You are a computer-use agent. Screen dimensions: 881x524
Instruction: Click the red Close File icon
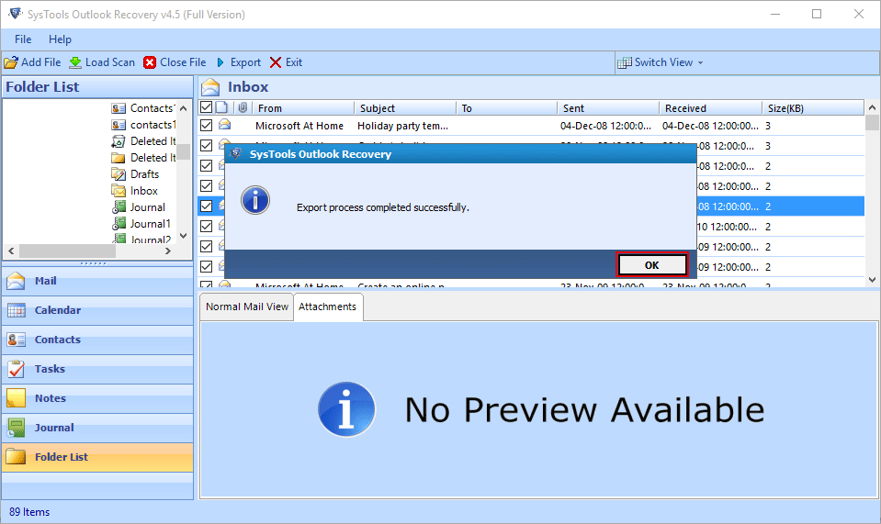pos(150,62)
